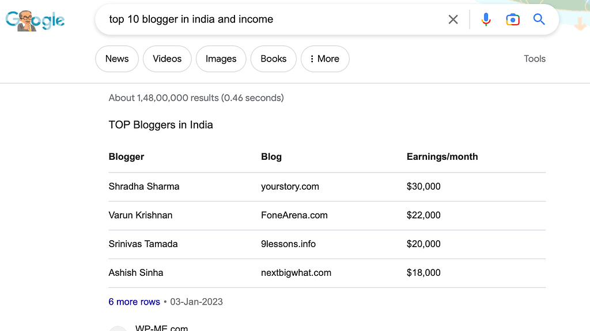Expand the 6 more rows link
The height and width of the screenshot is (331, 590).
134,302
